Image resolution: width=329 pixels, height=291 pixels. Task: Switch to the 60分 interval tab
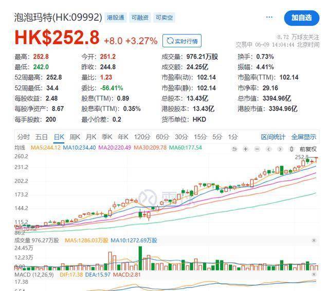[x=162, y=137]
